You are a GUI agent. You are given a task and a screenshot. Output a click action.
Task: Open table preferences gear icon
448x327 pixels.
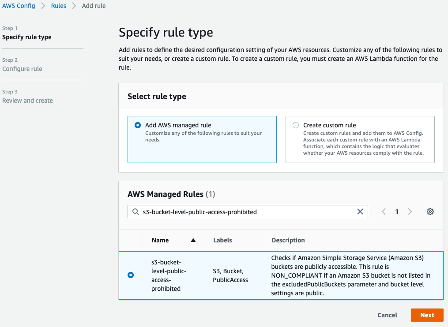(430, 212)
